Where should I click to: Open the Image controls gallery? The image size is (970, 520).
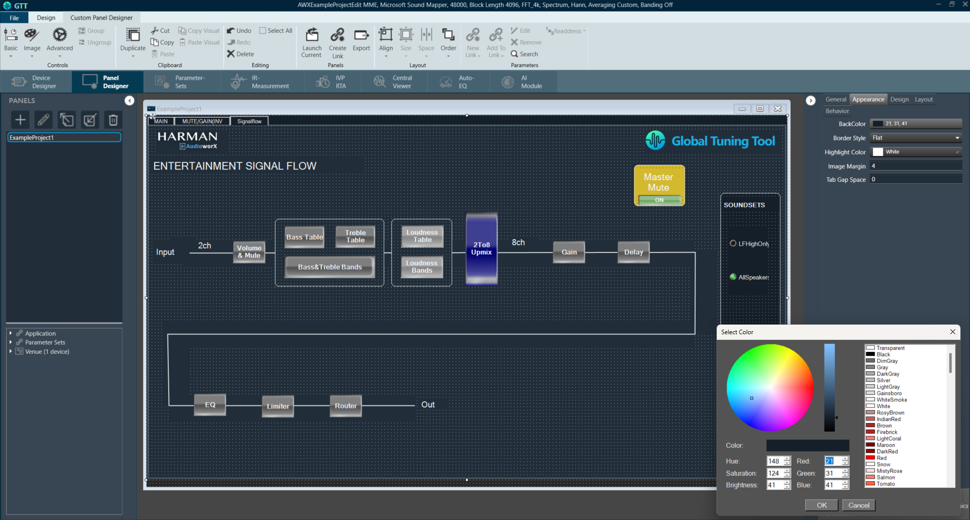(x=32, y=42)
